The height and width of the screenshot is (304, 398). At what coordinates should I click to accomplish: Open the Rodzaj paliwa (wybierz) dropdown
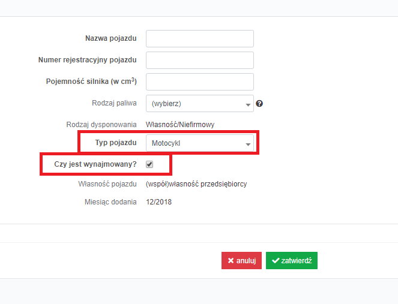pos(200,104)
